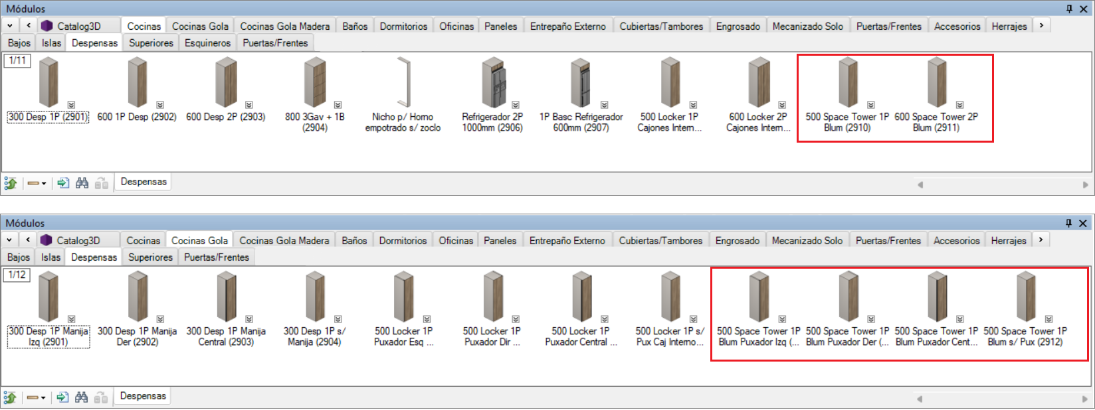Viewport: 1095px width, 410px height.
Task: Click binoculars search icon in lower panel
Action: tap(81, 397)
